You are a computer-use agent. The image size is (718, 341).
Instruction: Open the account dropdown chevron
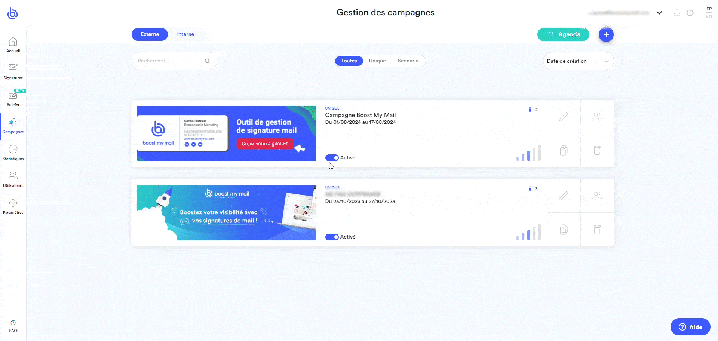(659, 13)
